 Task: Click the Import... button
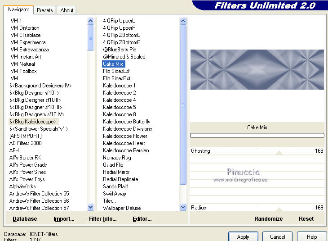[x=64, y=219]
